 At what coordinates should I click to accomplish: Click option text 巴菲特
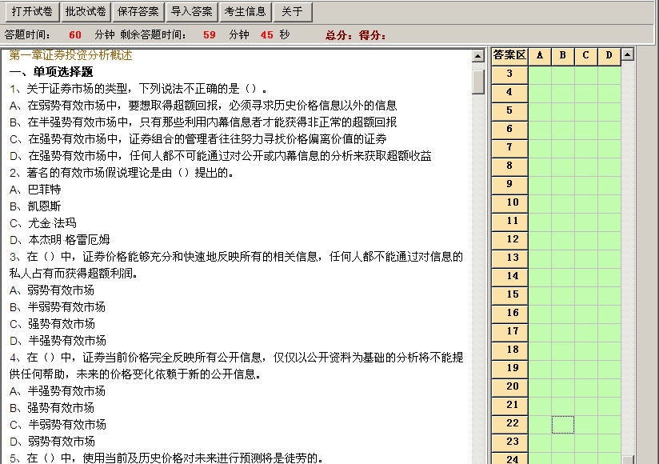pyautogui.click(x=44, y=190)
